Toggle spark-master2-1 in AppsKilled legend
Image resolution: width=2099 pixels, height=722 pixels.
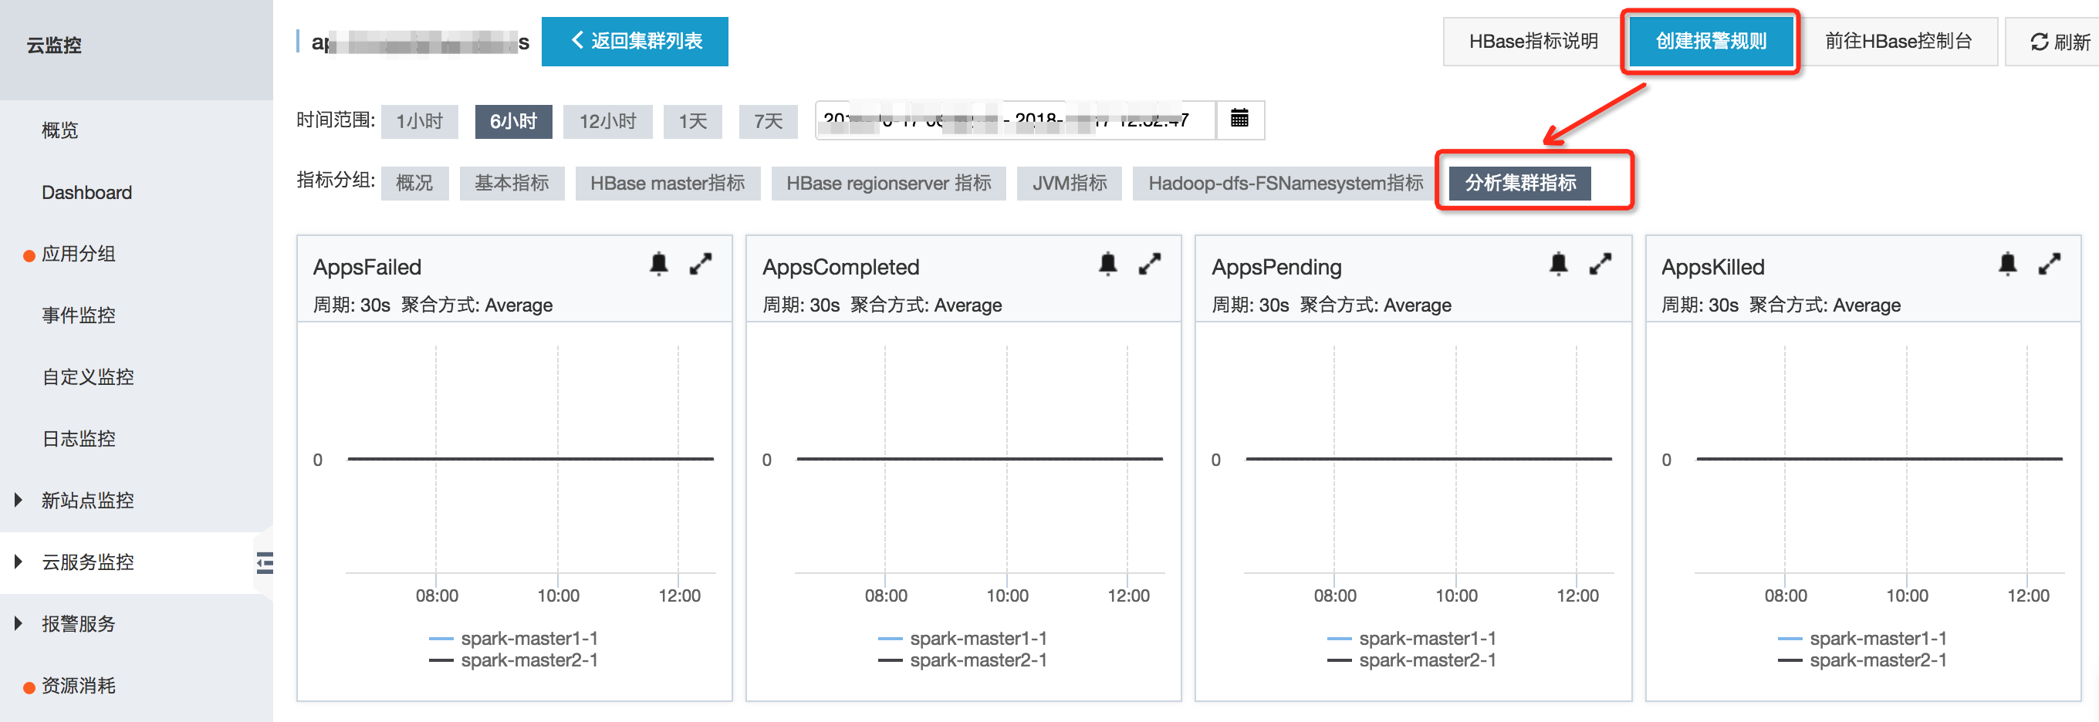[1862, 660]
